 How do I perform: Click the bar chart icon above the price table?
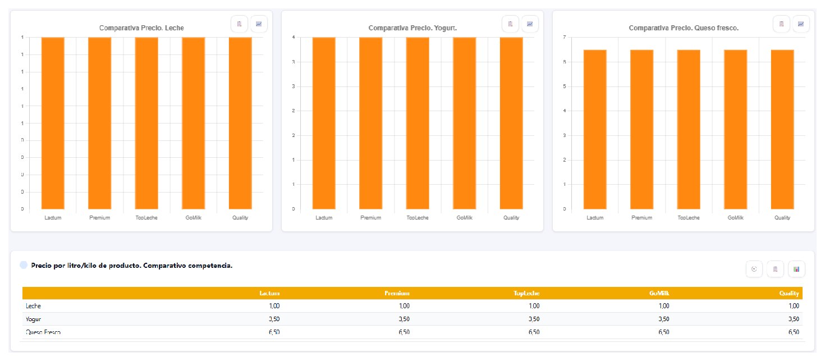[x=796, y=269]
